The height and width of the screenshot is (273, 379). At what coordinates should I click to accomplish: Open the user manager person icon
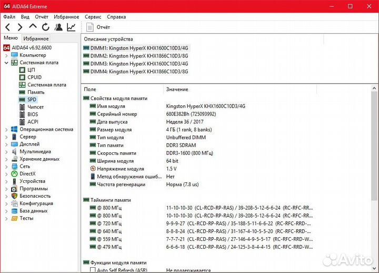[x=58, y=27]
